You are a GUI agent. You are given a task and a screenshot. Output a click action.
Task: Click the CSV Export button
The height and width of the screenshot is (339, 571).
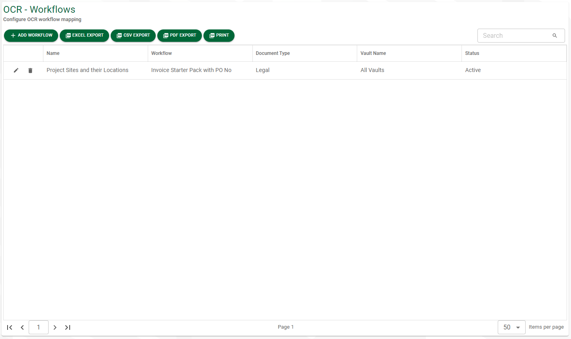(133, 35)
